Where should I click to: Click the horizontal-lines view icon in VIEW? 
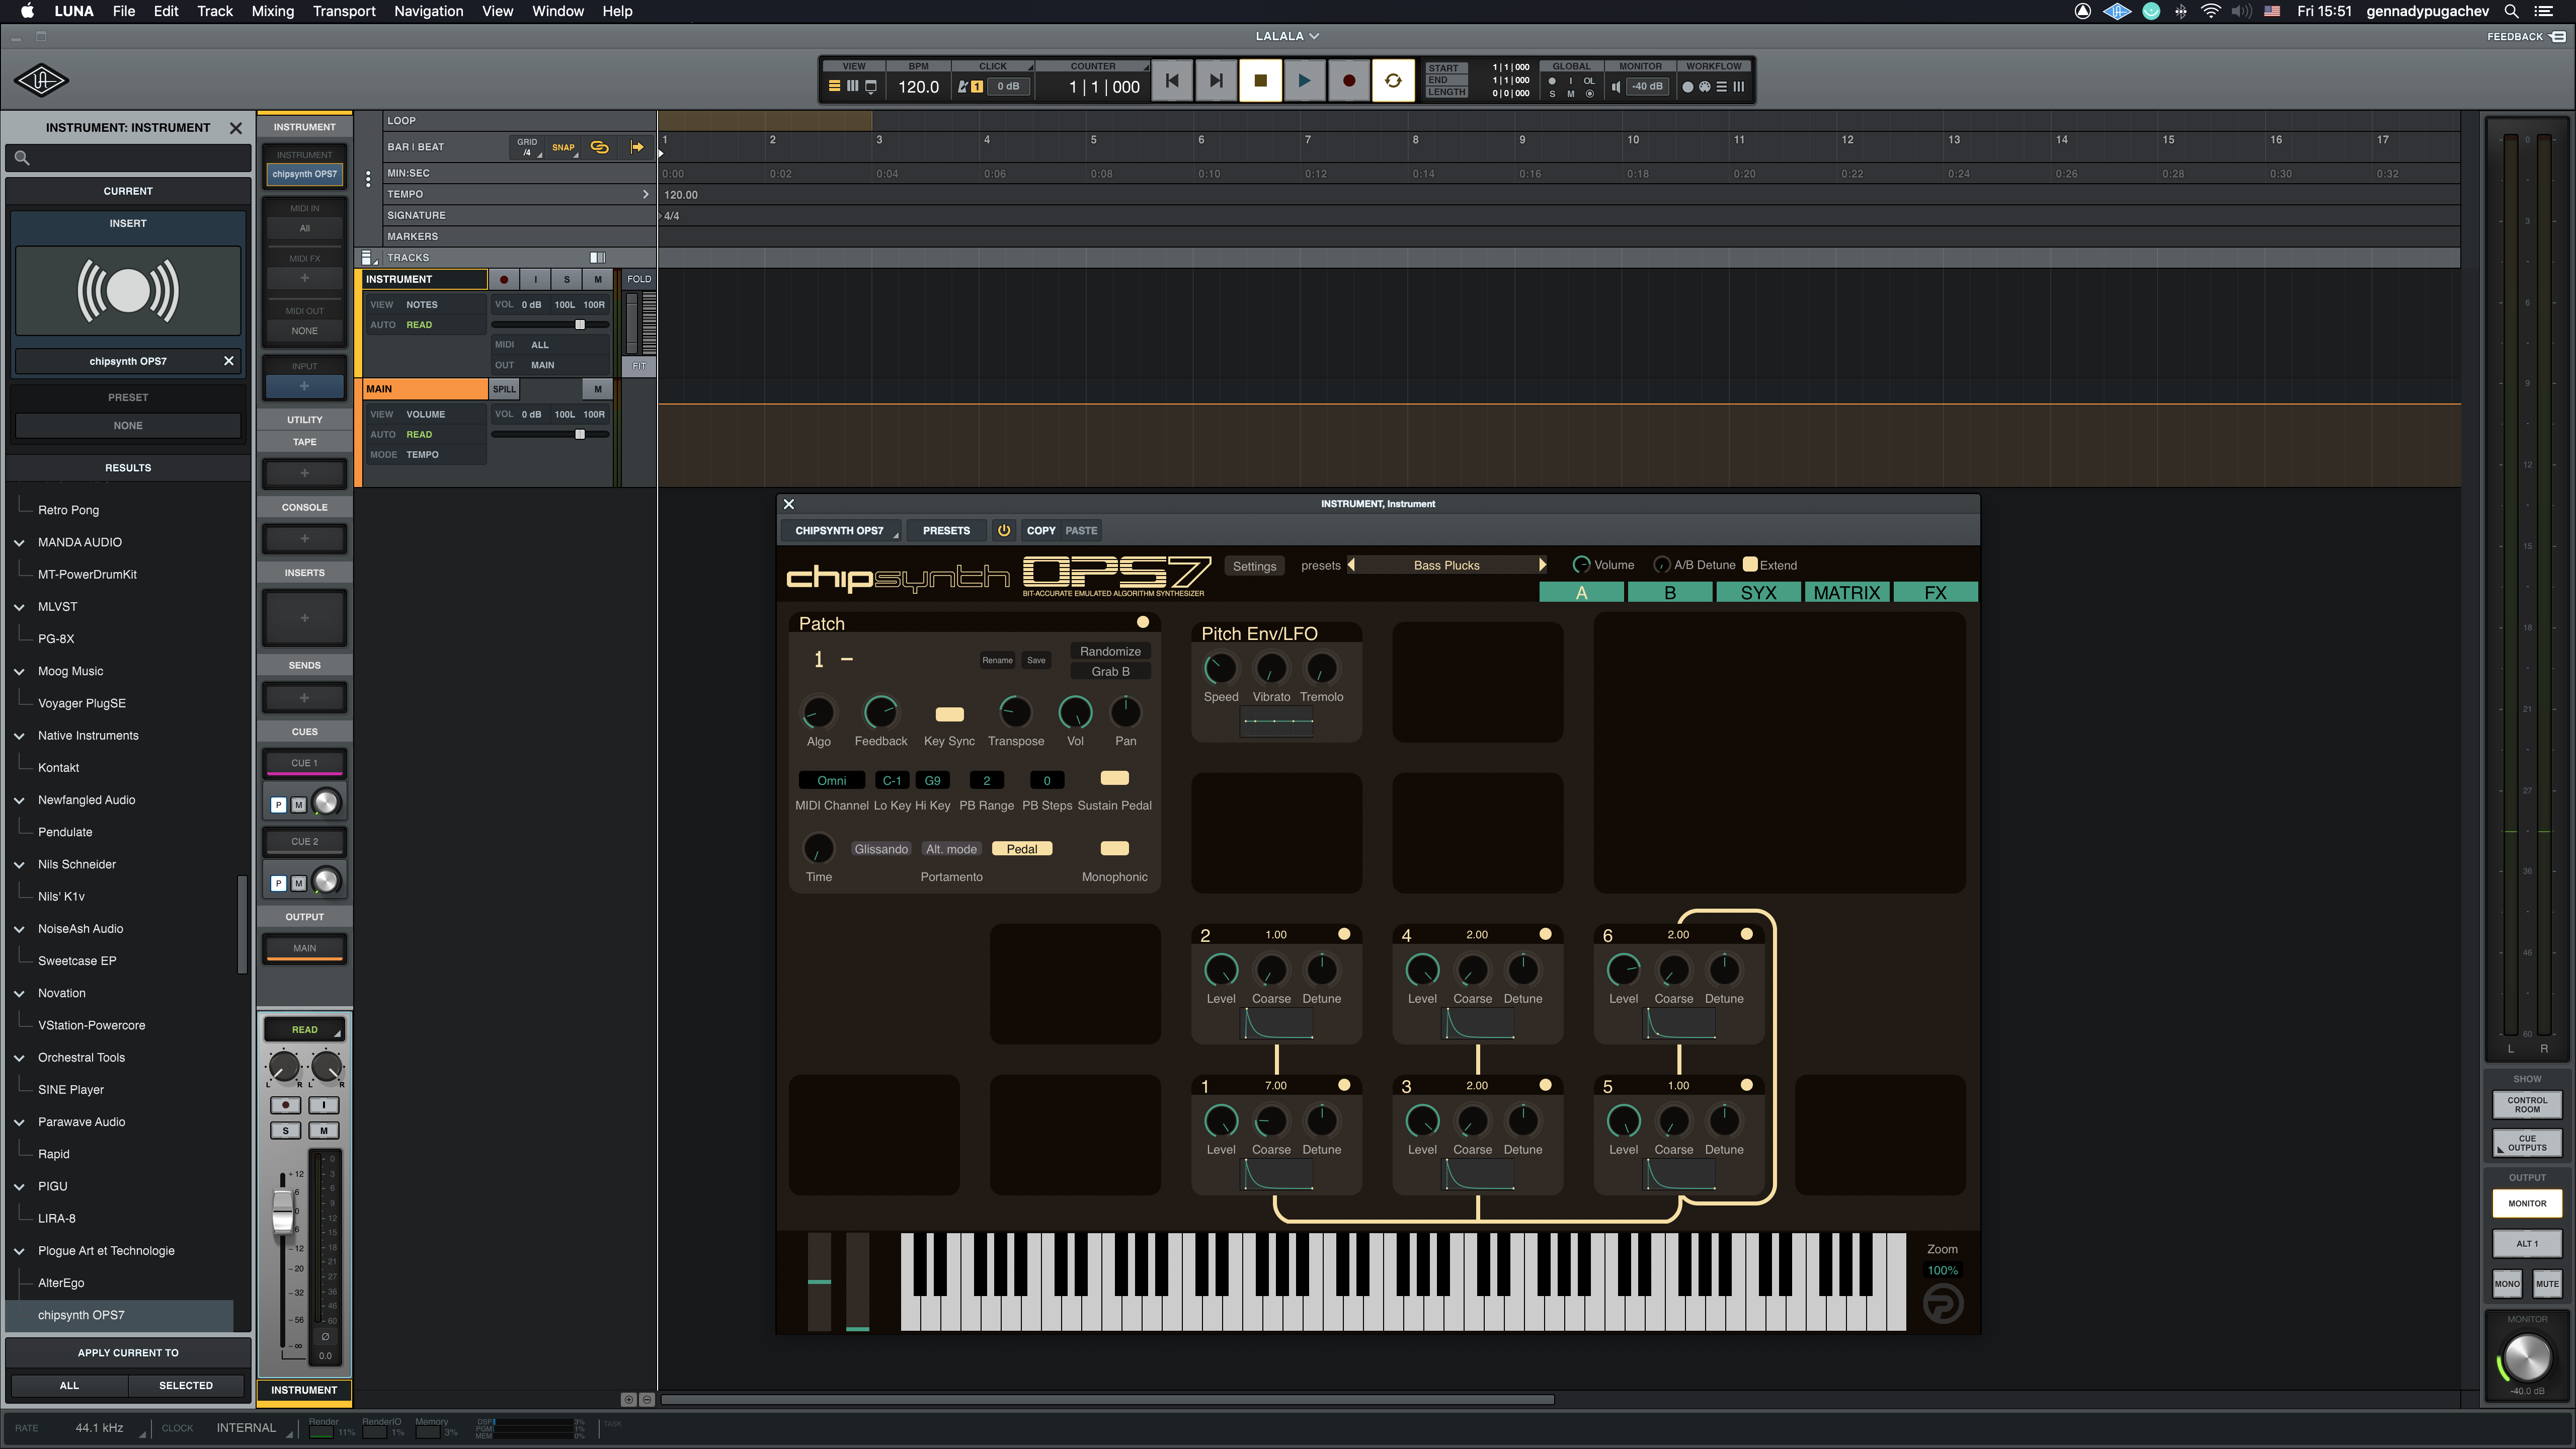[x=834, y=87]
